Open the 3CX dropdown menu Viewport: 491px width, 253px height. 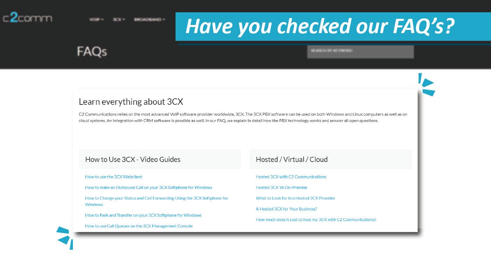119,19
